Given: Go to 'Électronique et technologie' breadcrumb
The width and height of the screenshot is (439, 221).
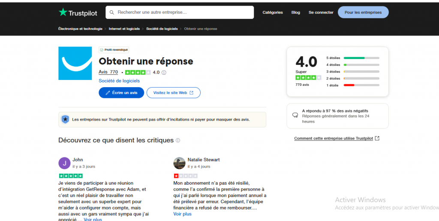Looking at the screenshot, I should [x=80, y=29].
